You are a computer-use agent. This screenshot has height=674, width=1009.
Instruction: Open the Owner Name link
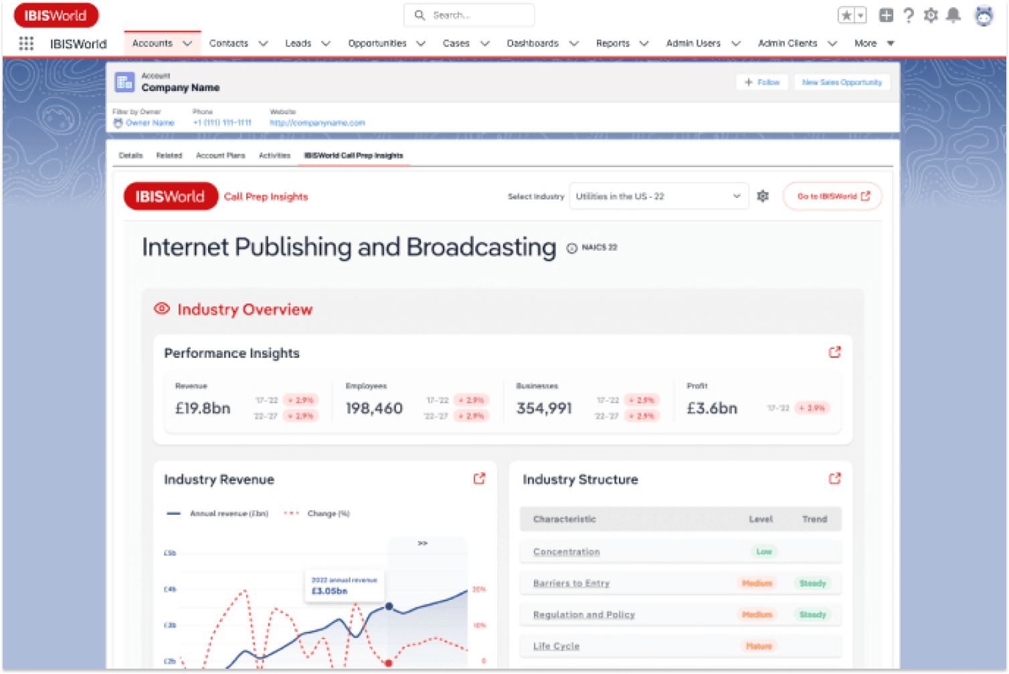(150, 123)
